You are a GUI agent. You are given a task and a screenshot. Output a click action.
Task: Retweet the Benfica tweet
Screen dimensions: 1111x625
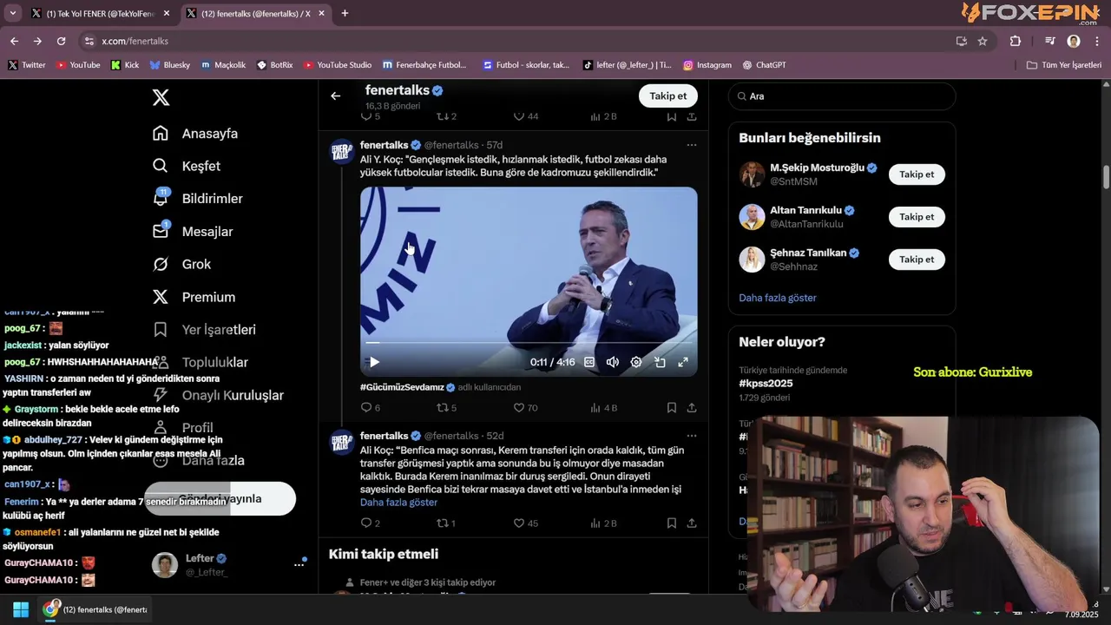446,523
